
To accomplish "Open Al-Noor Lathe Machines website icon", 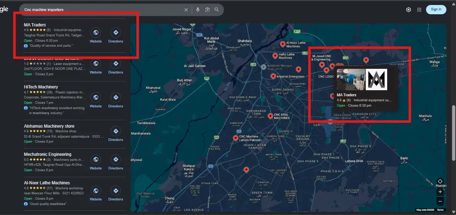I will coord(96,191).
